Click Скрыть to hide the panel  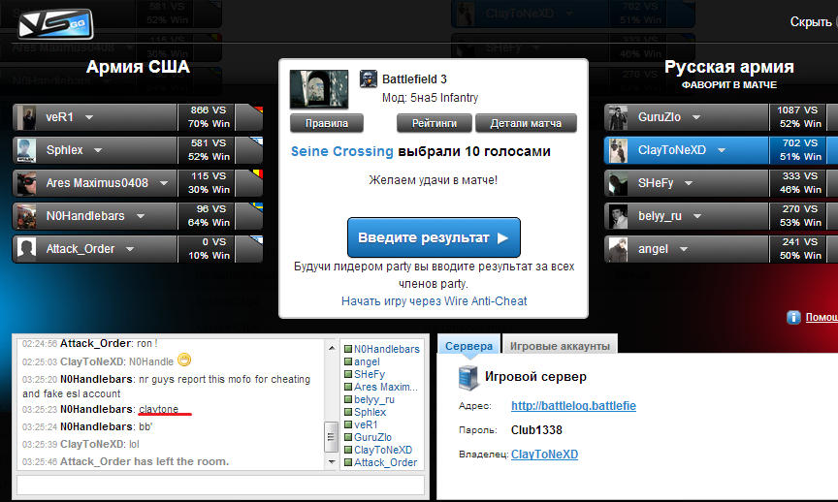point(811,22)
